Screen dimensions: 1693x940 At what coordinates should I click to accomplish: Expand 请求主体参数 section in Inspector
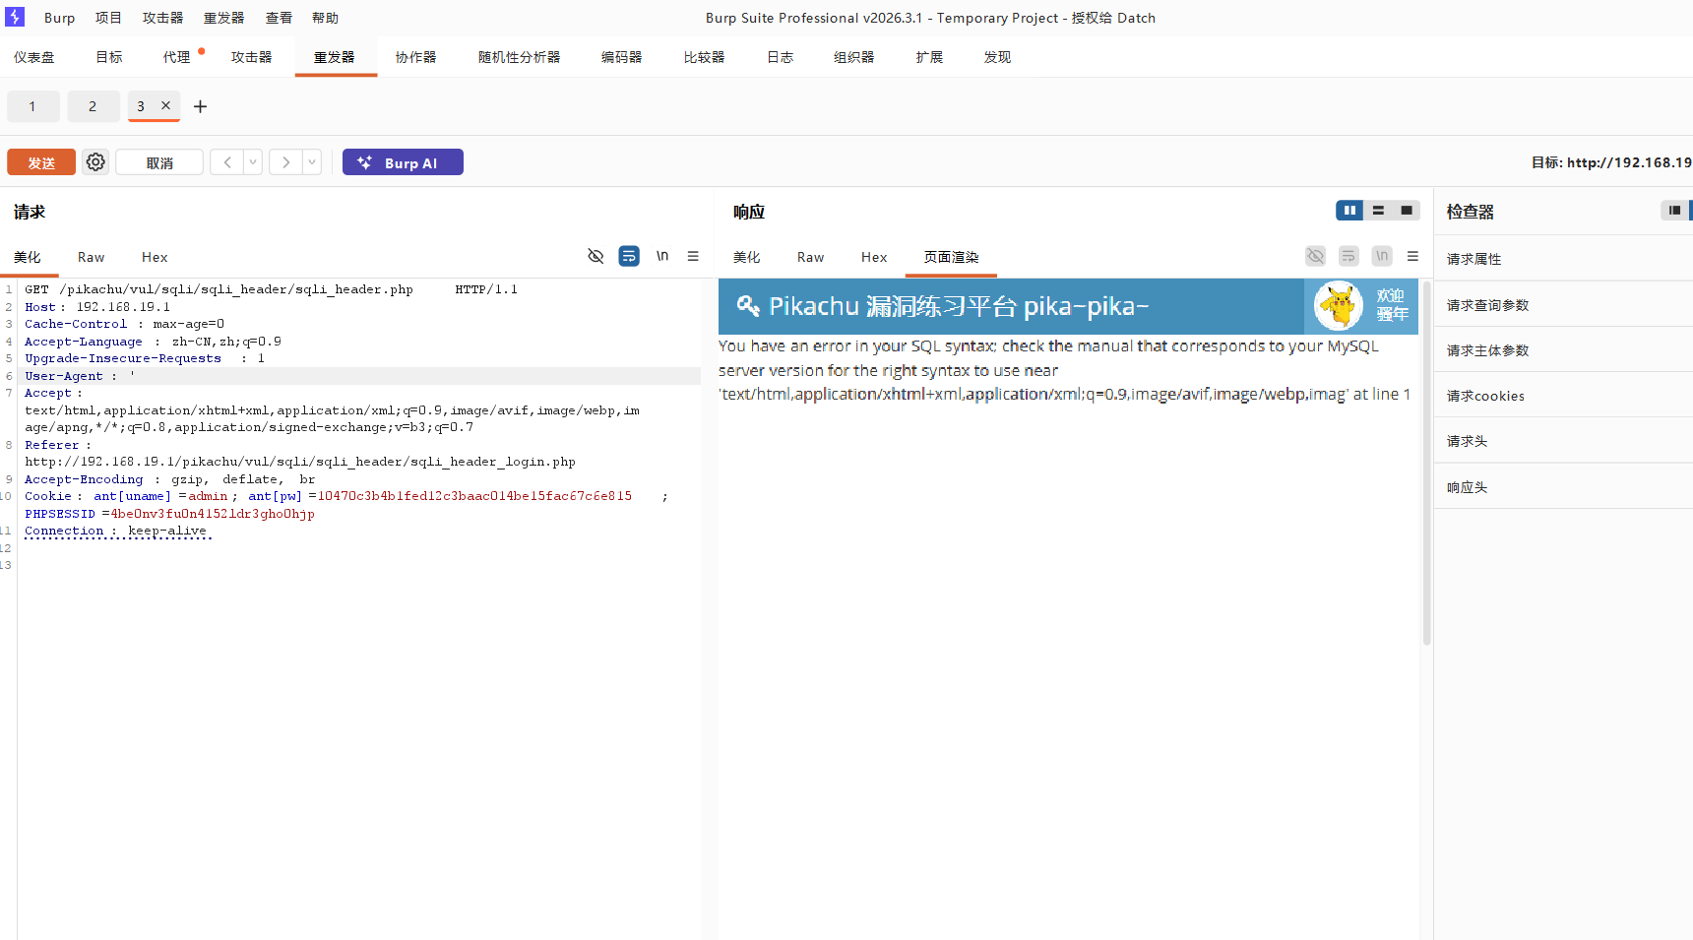(x=1563, y=350)
